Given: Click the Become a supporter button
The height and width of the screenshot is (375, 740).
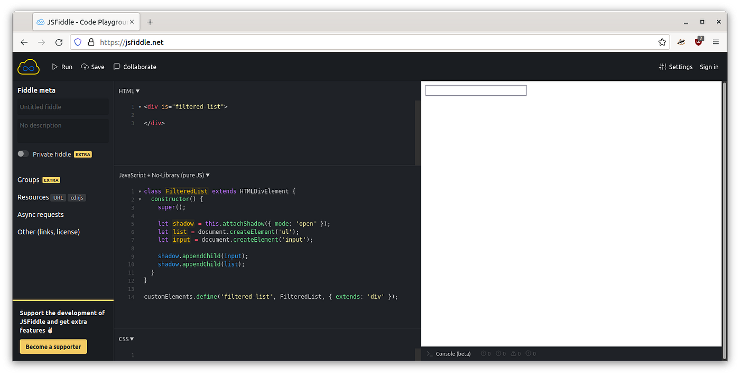Looking at the screenshot, I should 53,347.
